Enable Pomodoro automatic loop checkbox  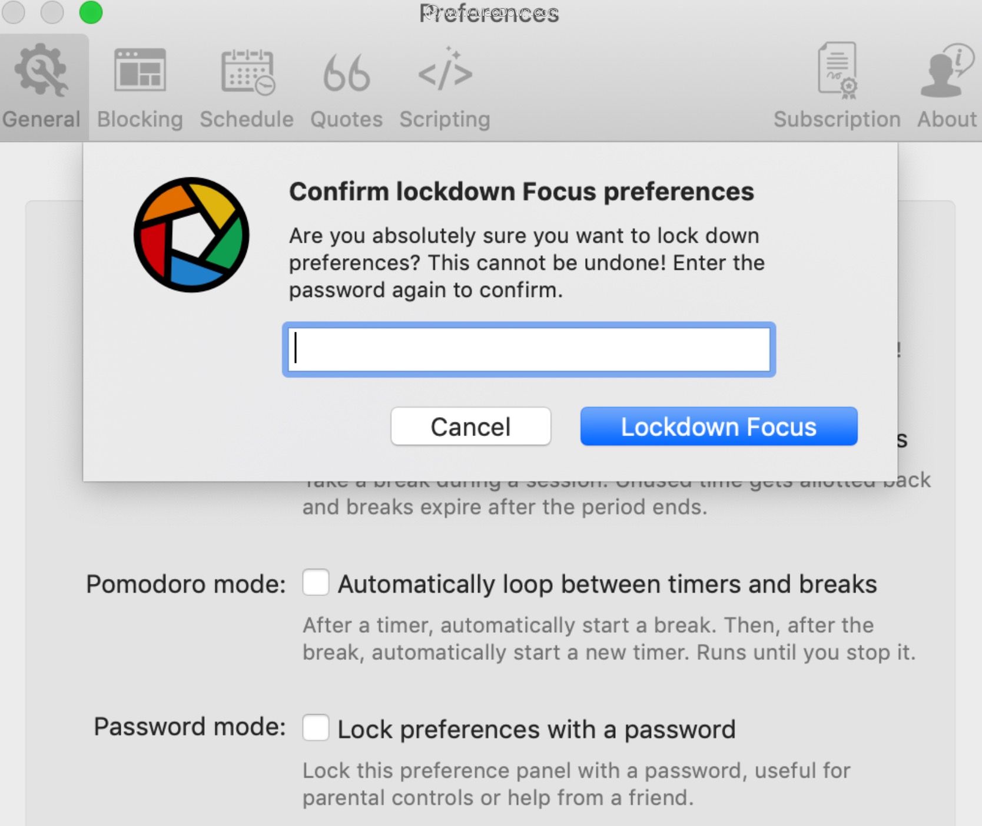pyautogui.click(x=316, y=582)
